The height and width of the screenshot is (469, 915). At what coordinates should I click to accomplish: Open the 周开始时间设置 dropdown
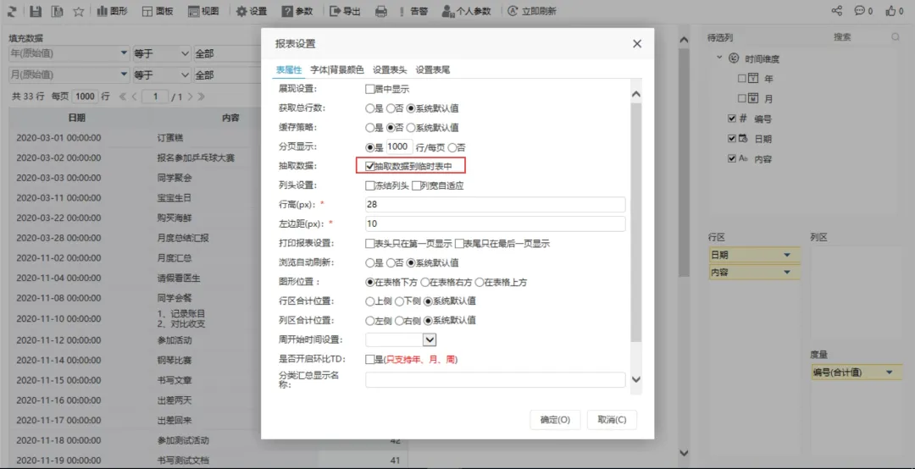430,339
